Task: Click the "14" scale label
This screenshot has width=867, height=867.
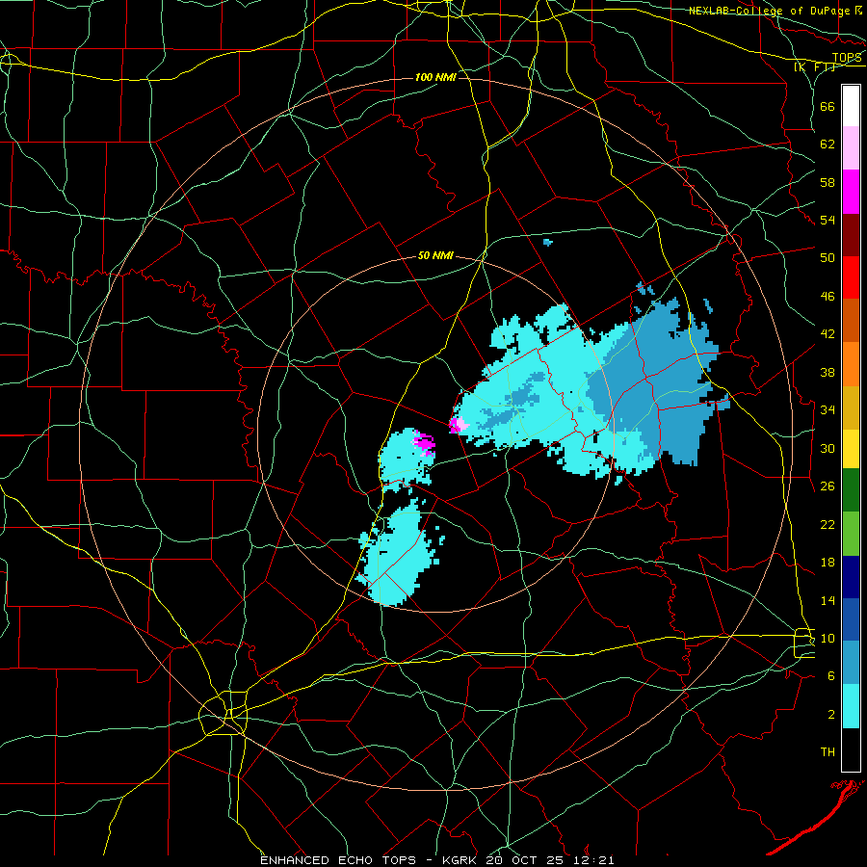Action: click(x=828, y=600)
